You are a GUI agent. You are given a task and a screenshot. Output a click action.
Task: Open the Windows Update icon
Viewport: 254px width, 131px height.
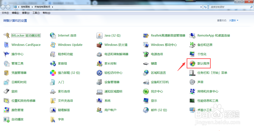53,45
